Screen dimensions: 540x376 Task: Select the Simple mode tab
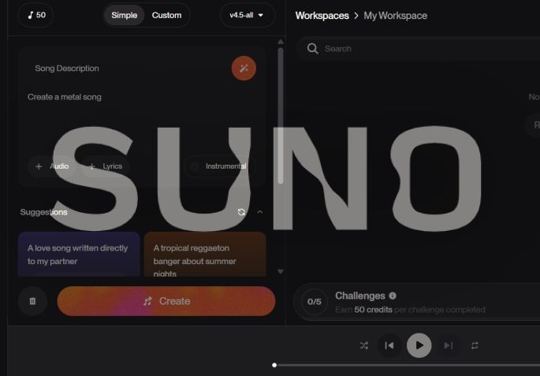[x=125, y=16]
